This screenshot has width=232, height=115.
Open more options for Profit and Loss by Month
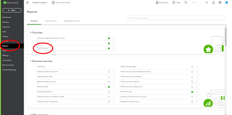tap(197, 82)
